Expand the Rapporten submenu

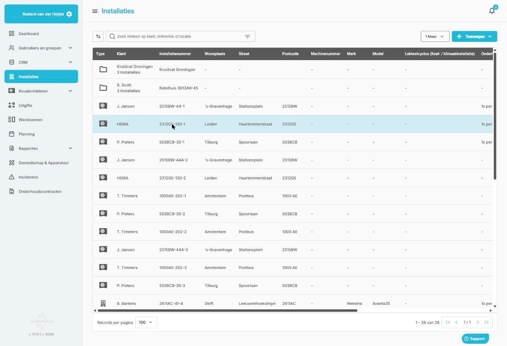point(70,148)
